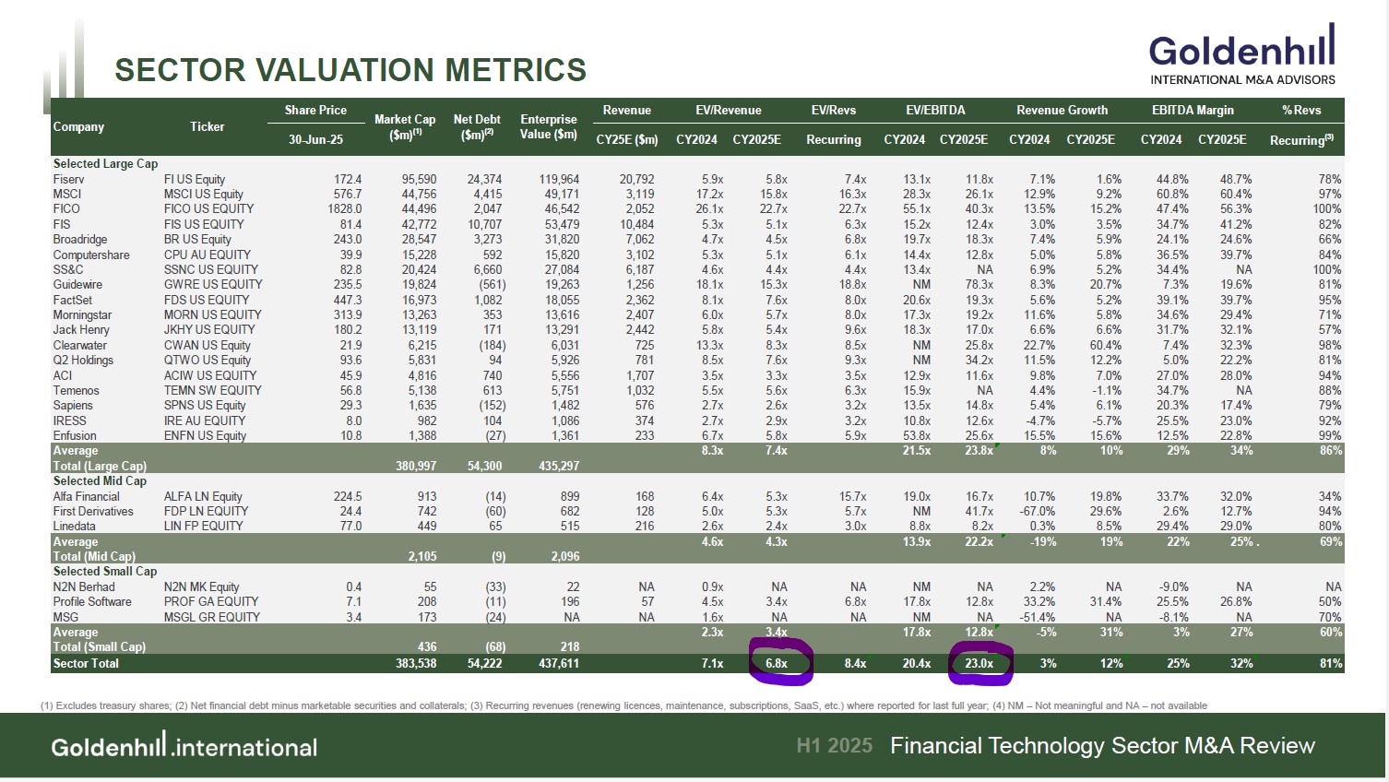This screenshot has width=1389, height=782.
Task: Select the footnote text below the table
Action: coord(623,705)
